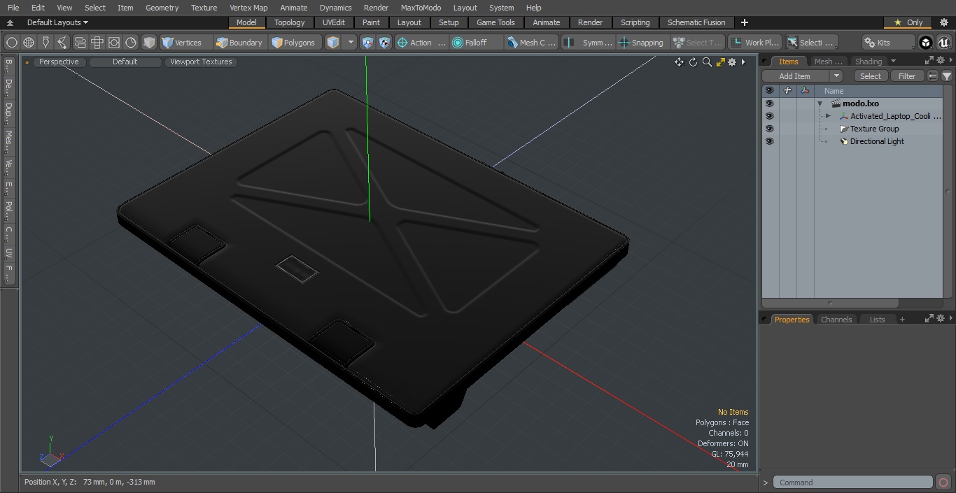The image size is (956, 493).
Task: Switch to the UVEdit layout tab
Action: [333, 22]
